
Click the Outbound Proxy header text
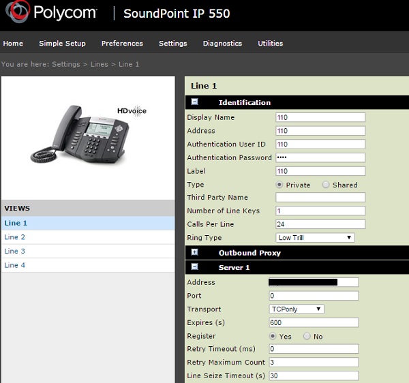pos(249,253)
